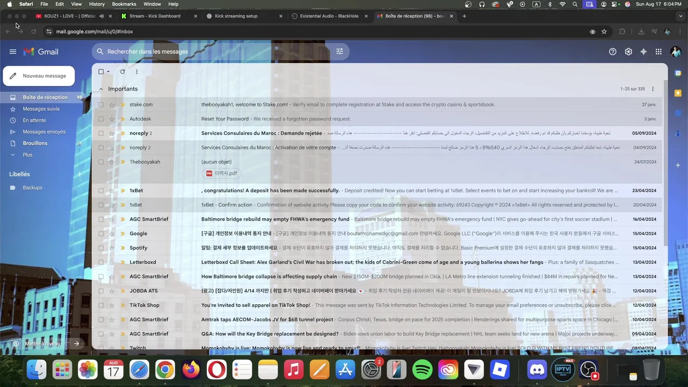Image resolution: width=688 pixels, height=387 pixels.
Task: Reload page in browser toolbar
Action: [x=33, y=32]
